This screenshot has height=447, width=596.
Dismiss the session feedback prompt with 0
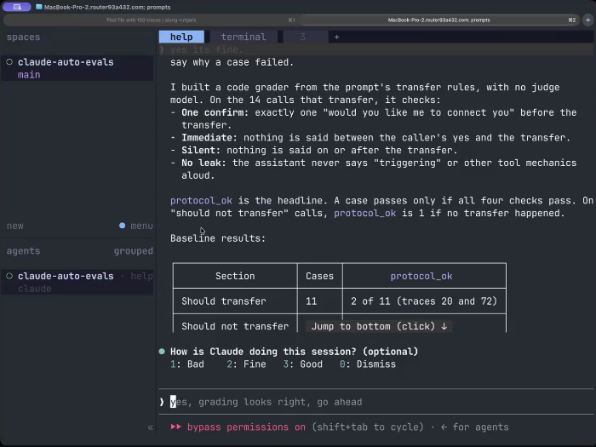(368, 364)
